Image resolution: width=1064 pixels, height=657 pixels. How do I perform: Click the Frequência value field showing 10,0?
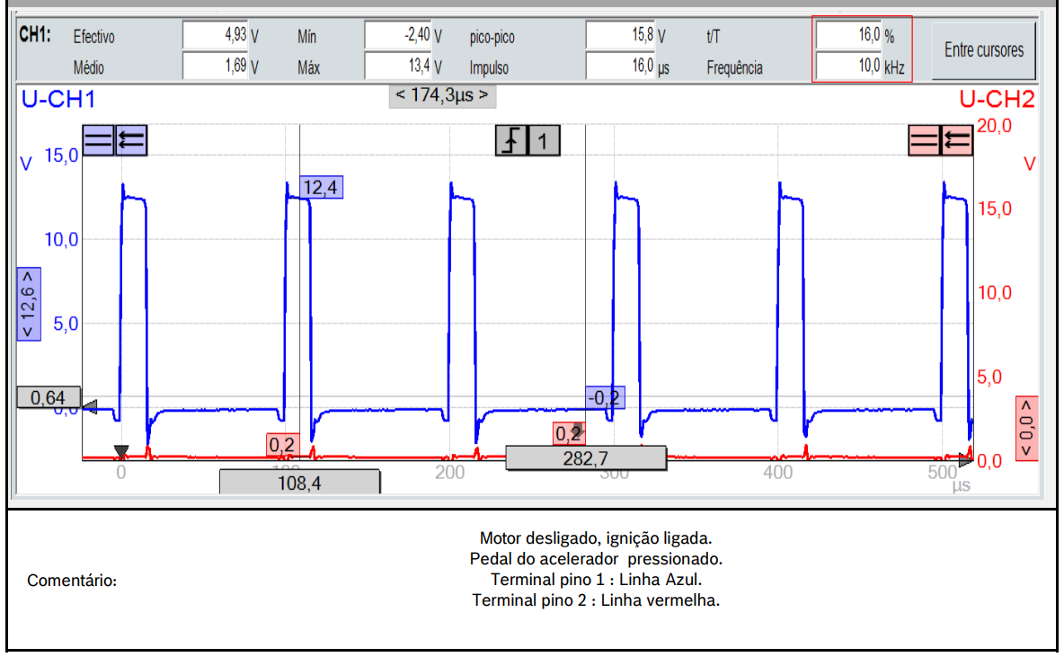(x=848, y=67)
